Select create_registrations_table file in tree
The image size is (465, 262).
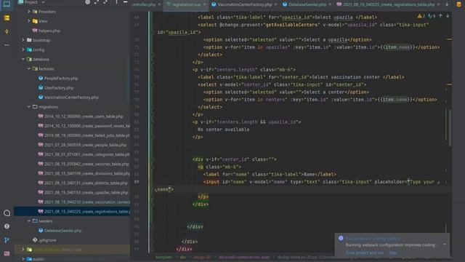tap(84, 212)
